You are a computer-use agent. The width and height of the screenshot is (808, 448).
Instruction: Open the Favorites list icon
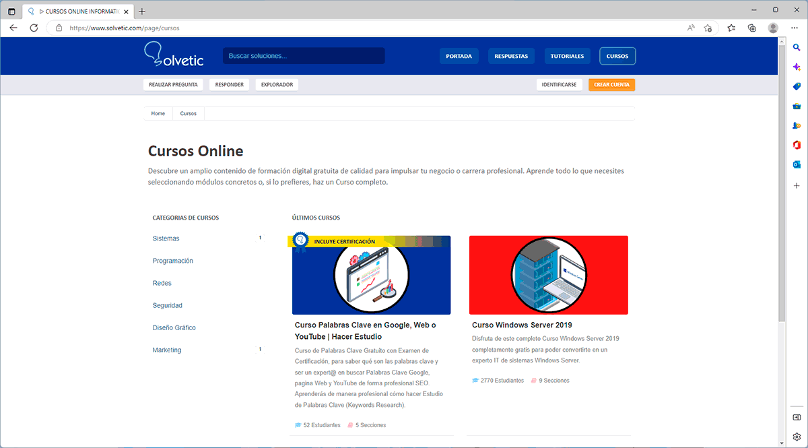731,28
